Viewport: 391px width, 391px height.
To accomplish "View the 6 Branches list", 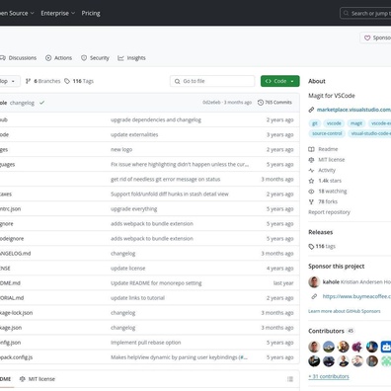I will point(42,81).
